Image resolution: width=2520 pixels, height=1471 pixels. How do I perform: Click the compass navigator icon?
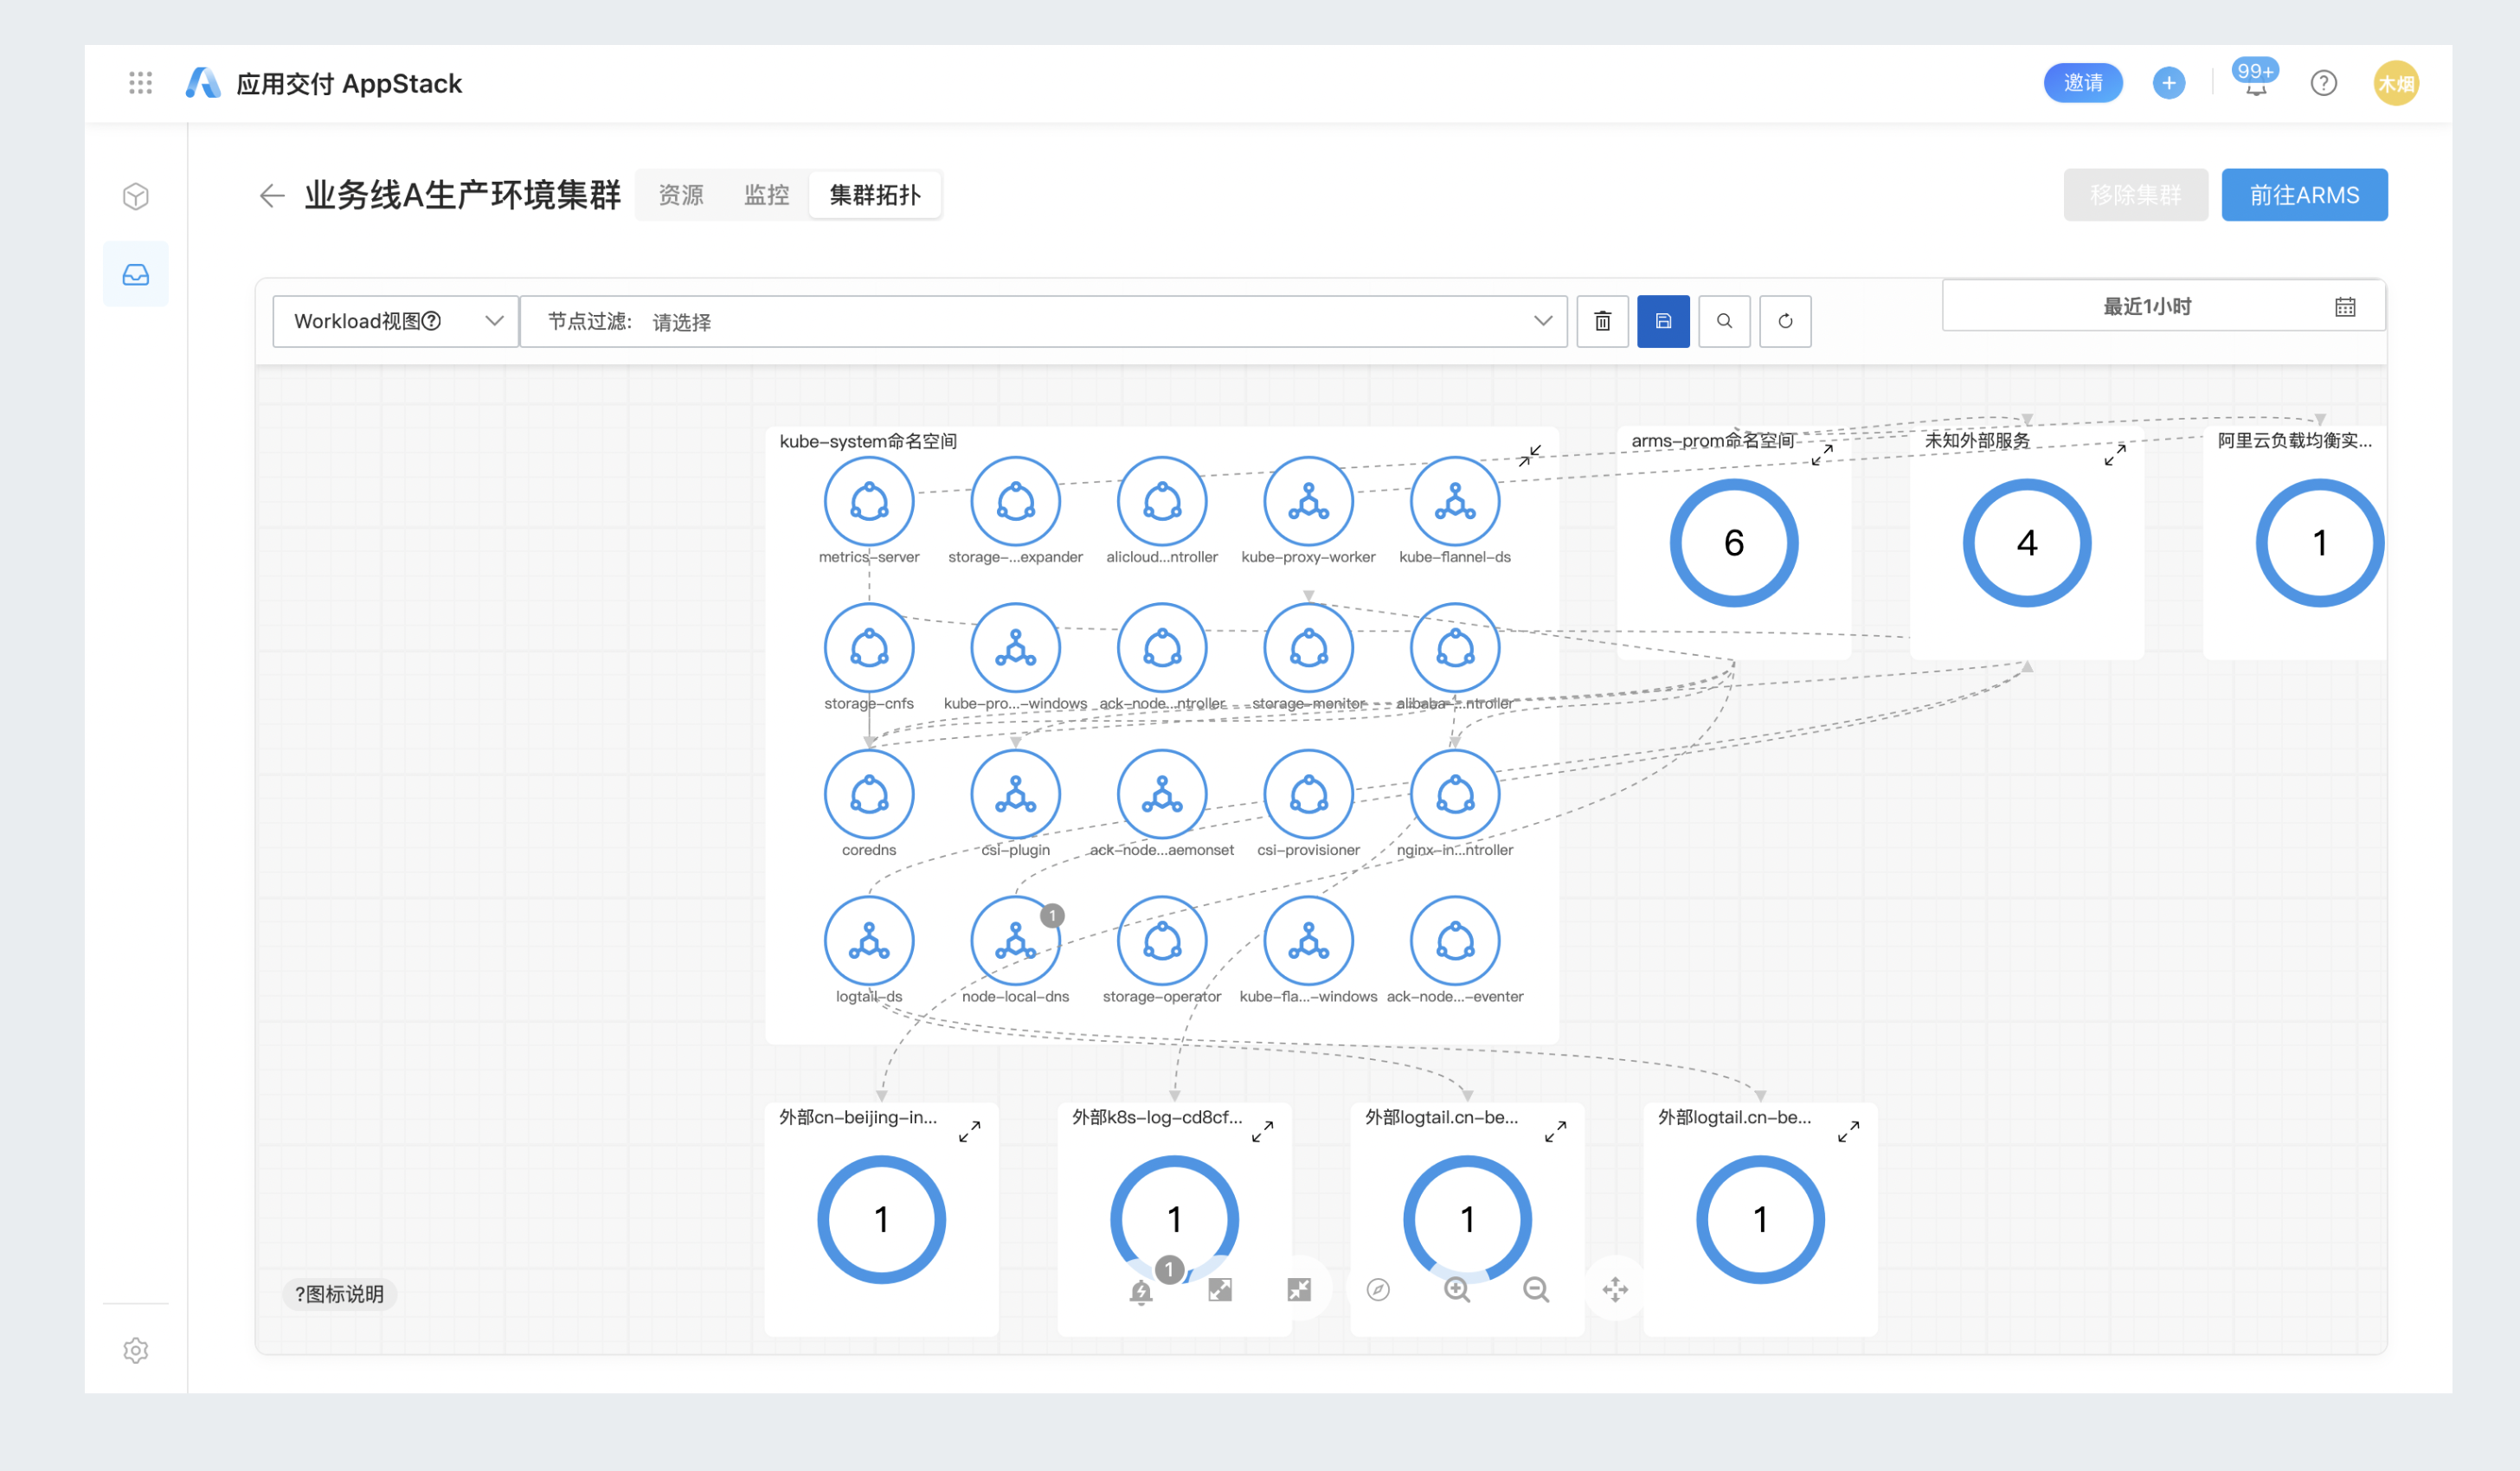pos(1378,1290)
